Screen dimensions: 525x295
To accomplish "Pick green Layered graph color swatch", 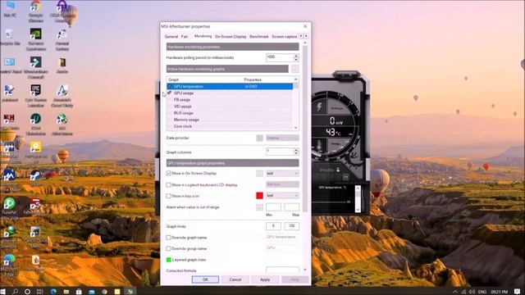I will click(169, 260).
